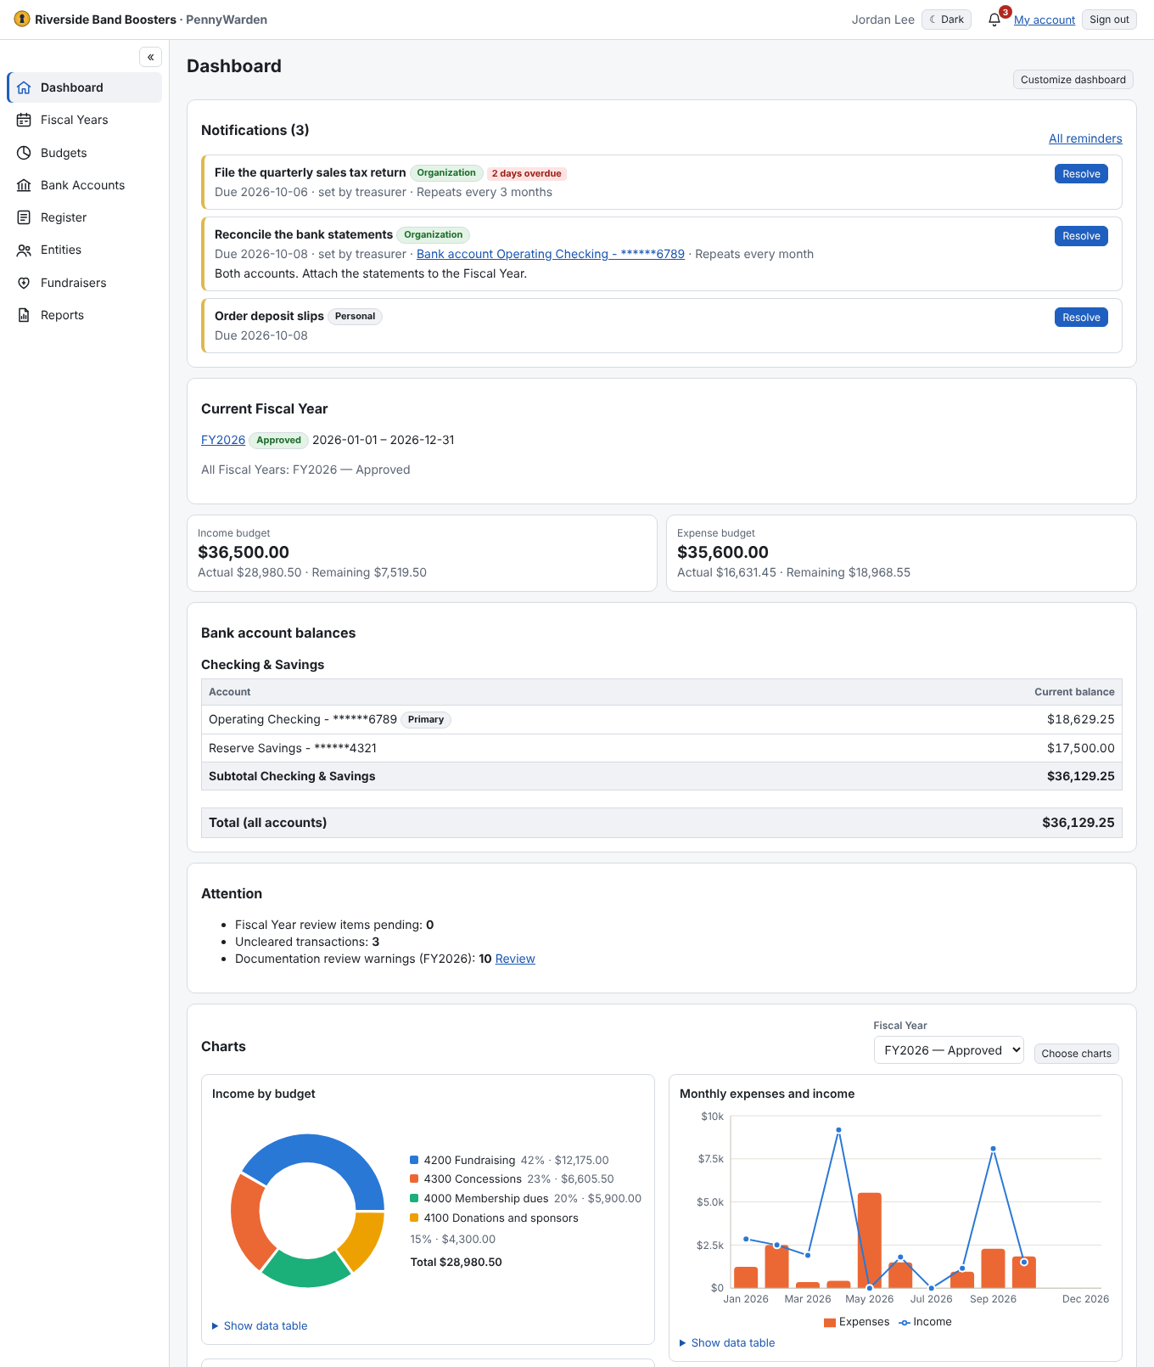Click the 4000 Membership dues green legend swatch
This screenshot has height=1367, width=1154.
click(x=414, y=1198)
